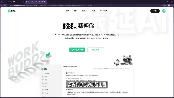Screen dimensions: 174x98
Task: Click the page's vertical scrollbar
Action: coord(173,16)
